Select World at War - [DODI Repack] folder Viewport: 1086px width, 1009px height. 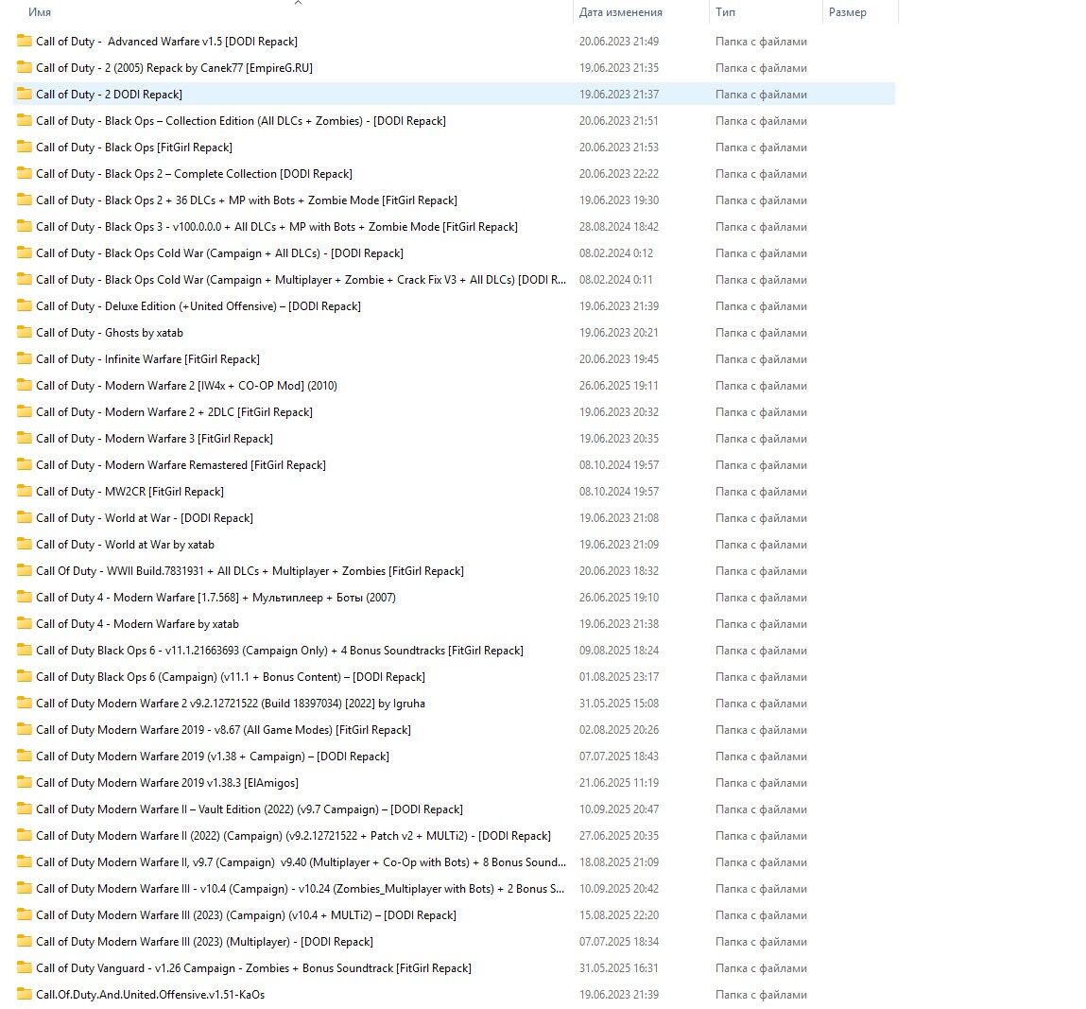144,518
